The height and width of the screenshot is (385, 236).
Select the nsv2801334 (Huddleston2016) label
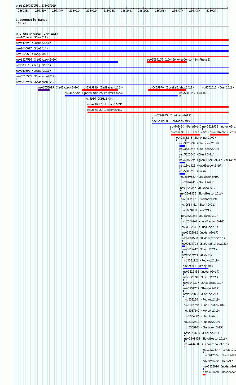point(206,339)
